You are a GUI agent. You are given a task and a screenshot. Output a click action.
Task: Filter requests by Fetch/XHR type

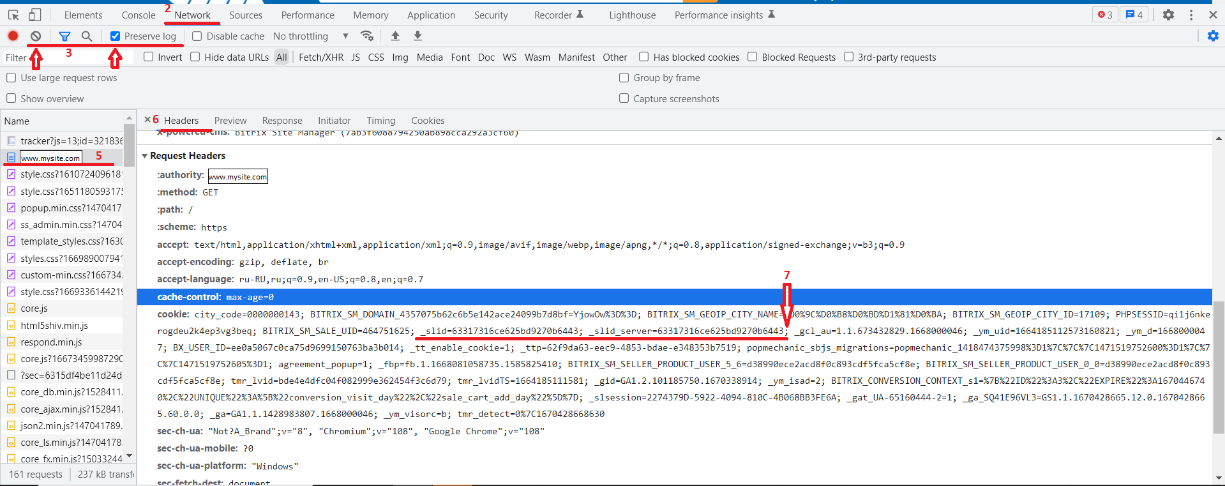320,57
